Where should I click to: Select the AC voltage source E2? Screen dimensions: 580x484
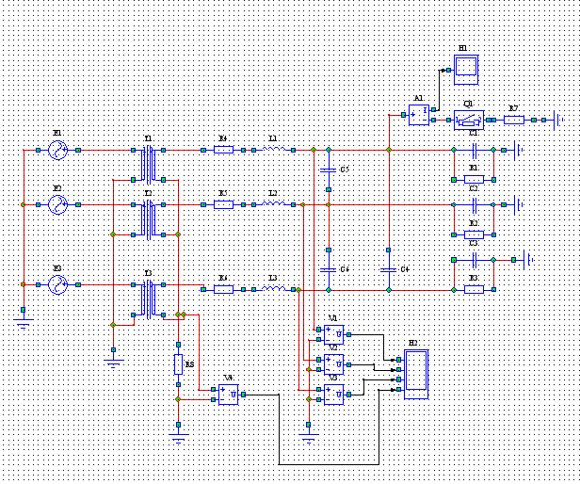click(x=58, y=204)
